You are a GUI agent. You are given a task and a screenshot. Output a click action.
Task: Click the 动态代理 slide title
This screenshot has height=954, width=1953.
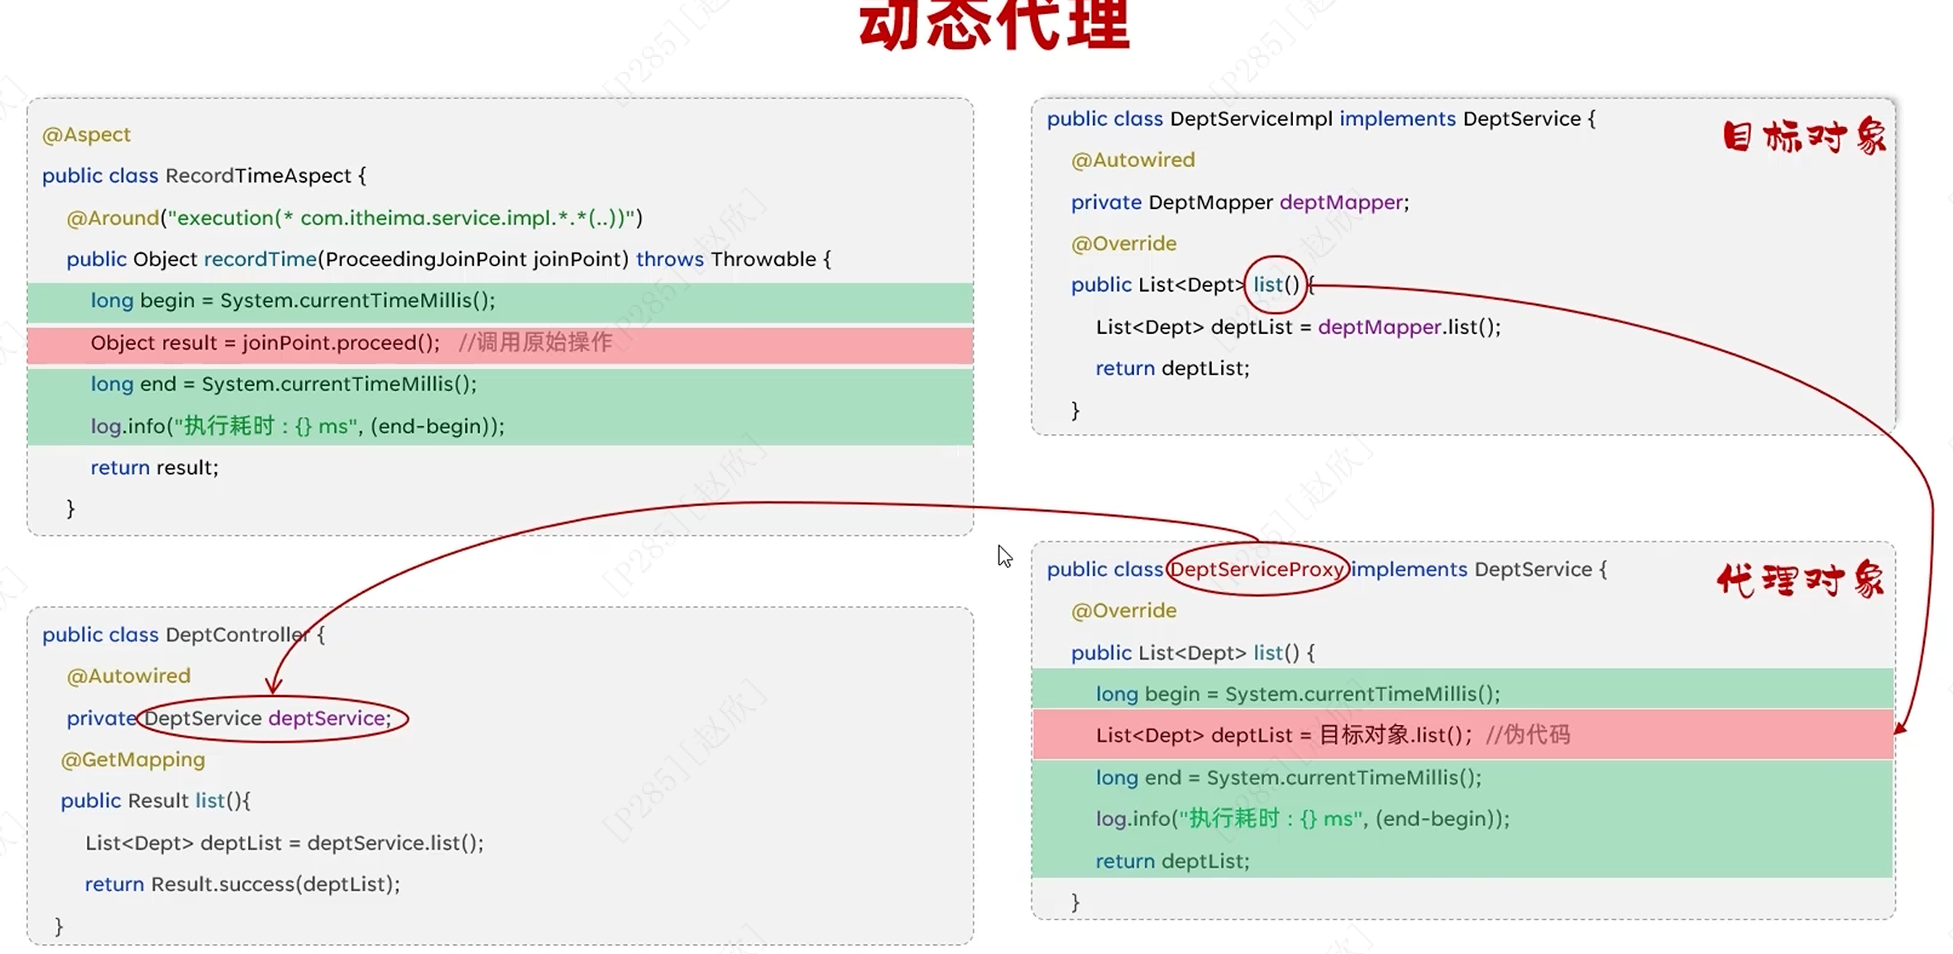click(x=994, y=25)
